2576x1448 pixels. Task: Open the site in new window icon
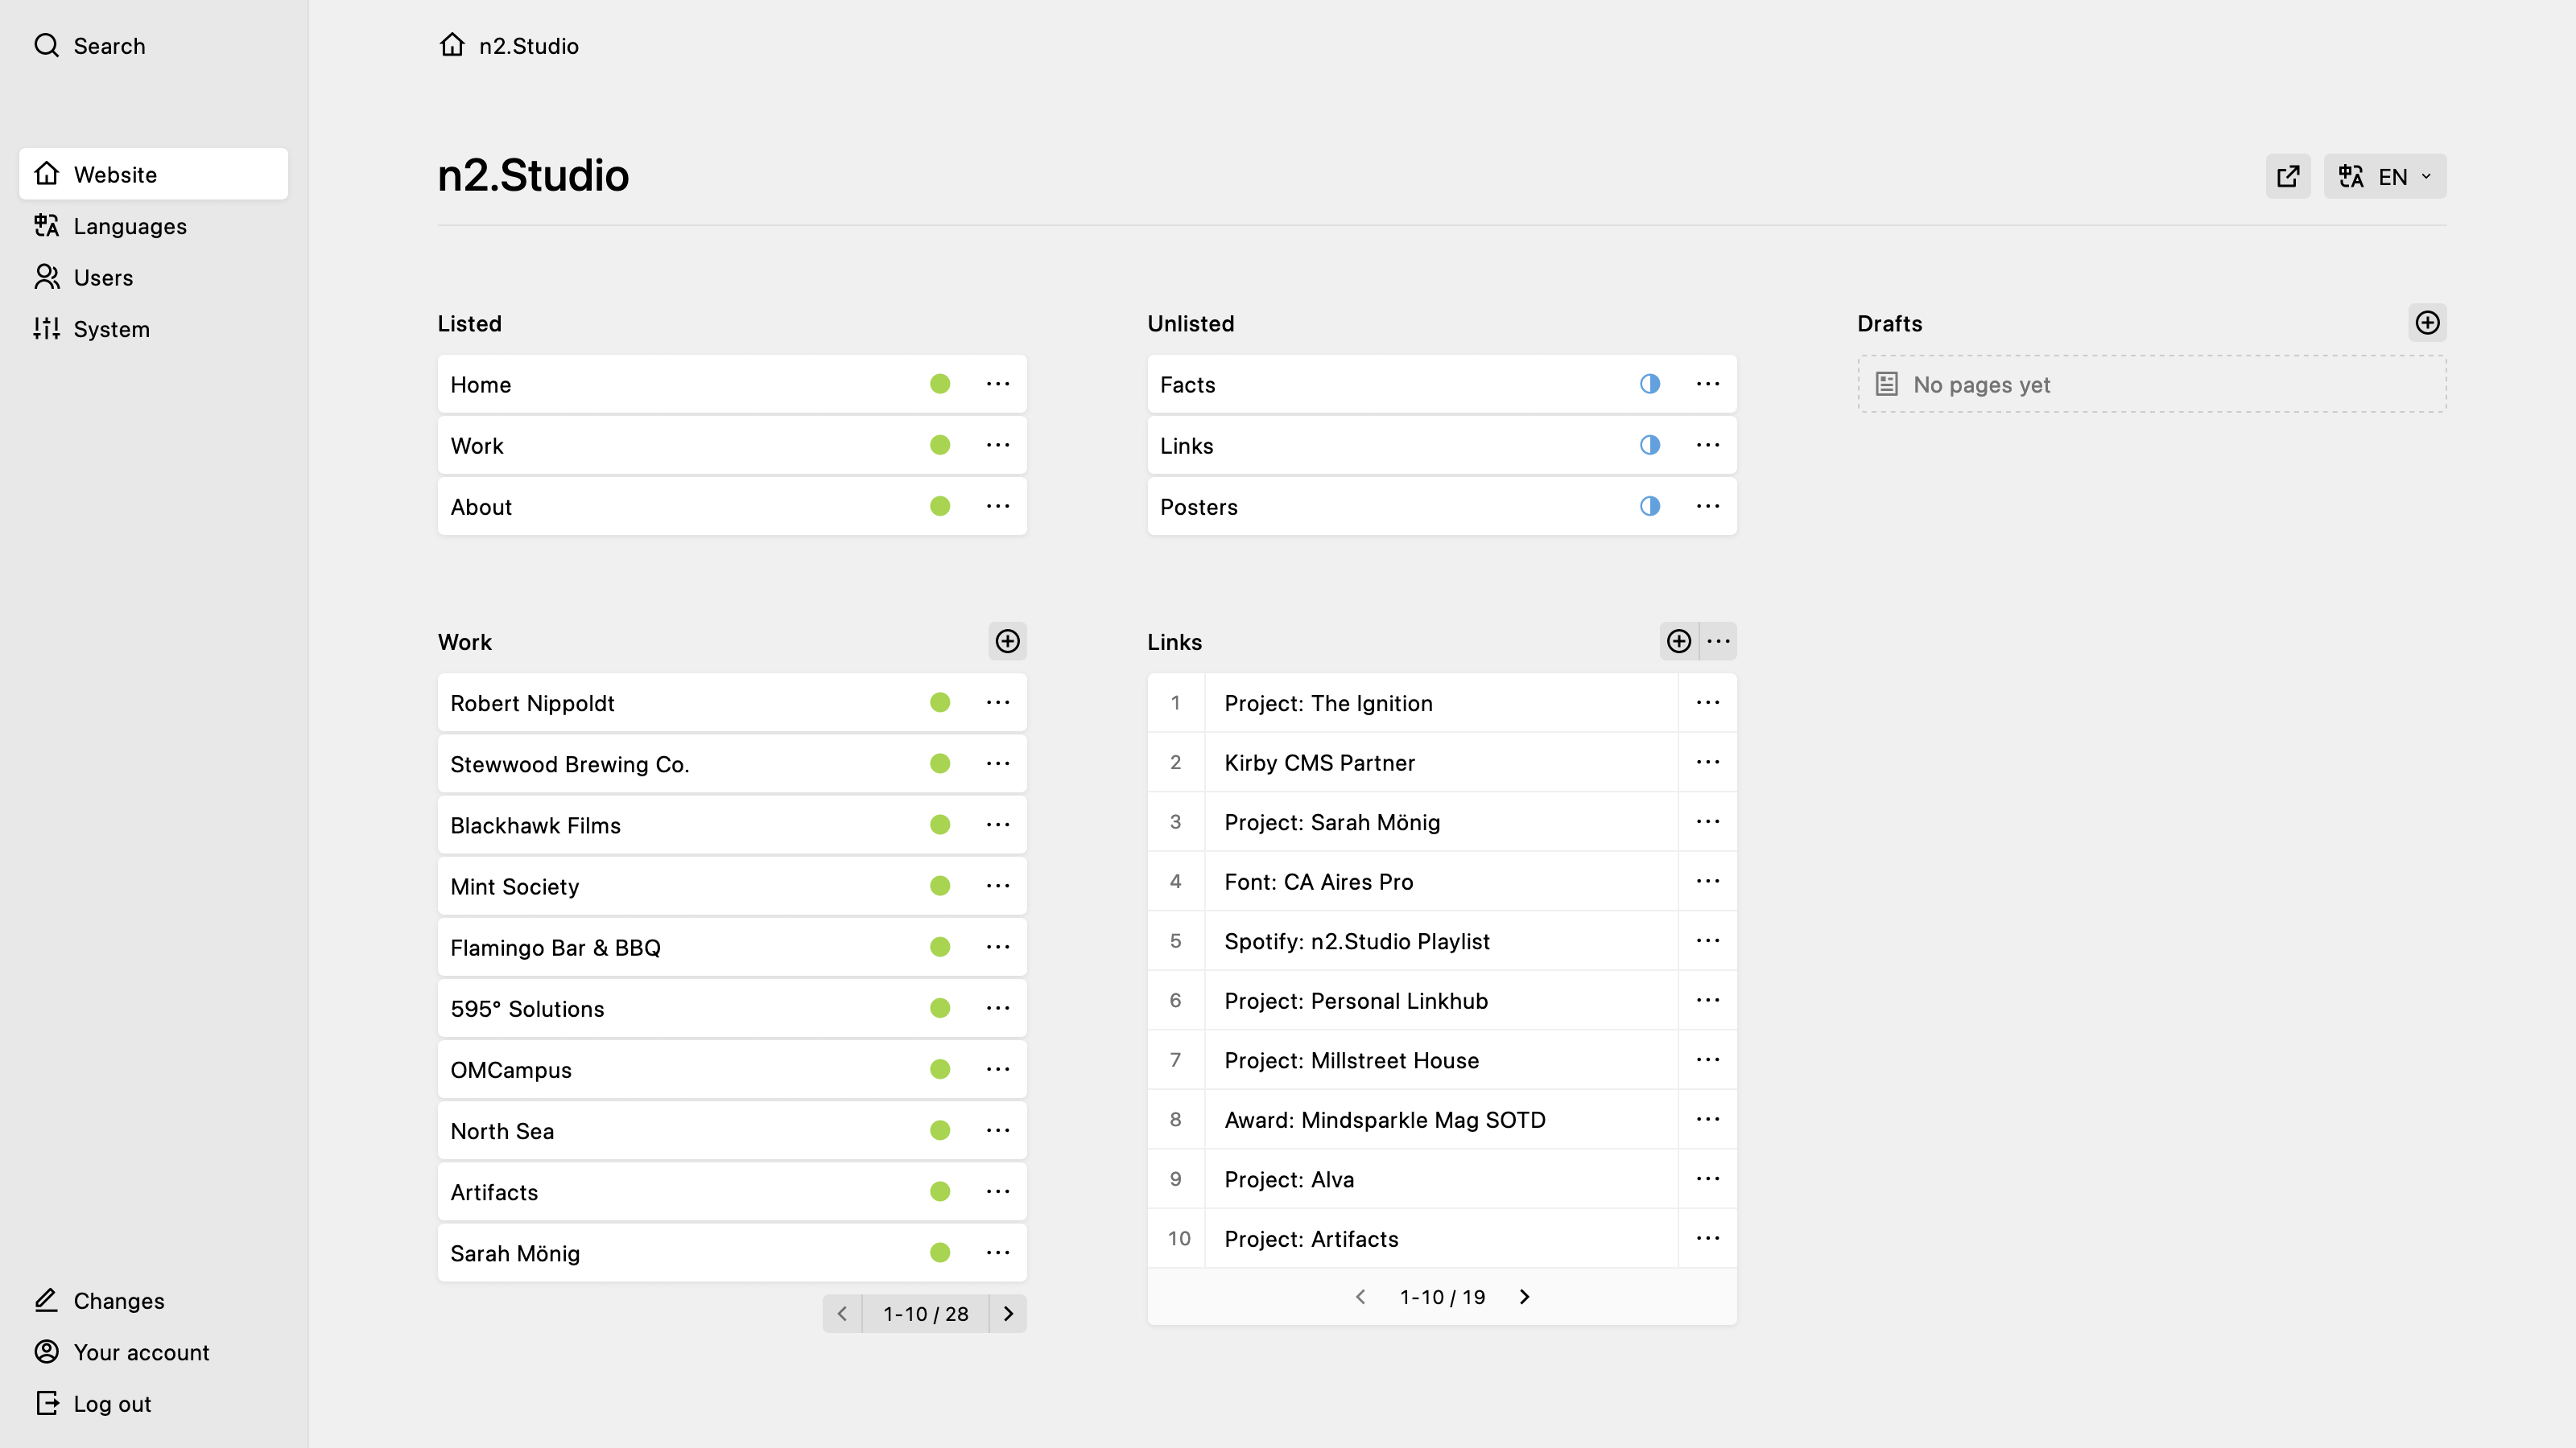pos(2288,177)
